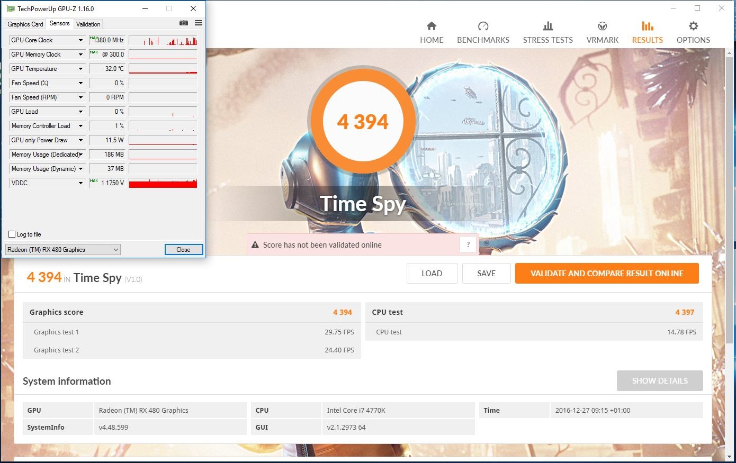Expand the VDDC sensor dropdown

point(80,183)
